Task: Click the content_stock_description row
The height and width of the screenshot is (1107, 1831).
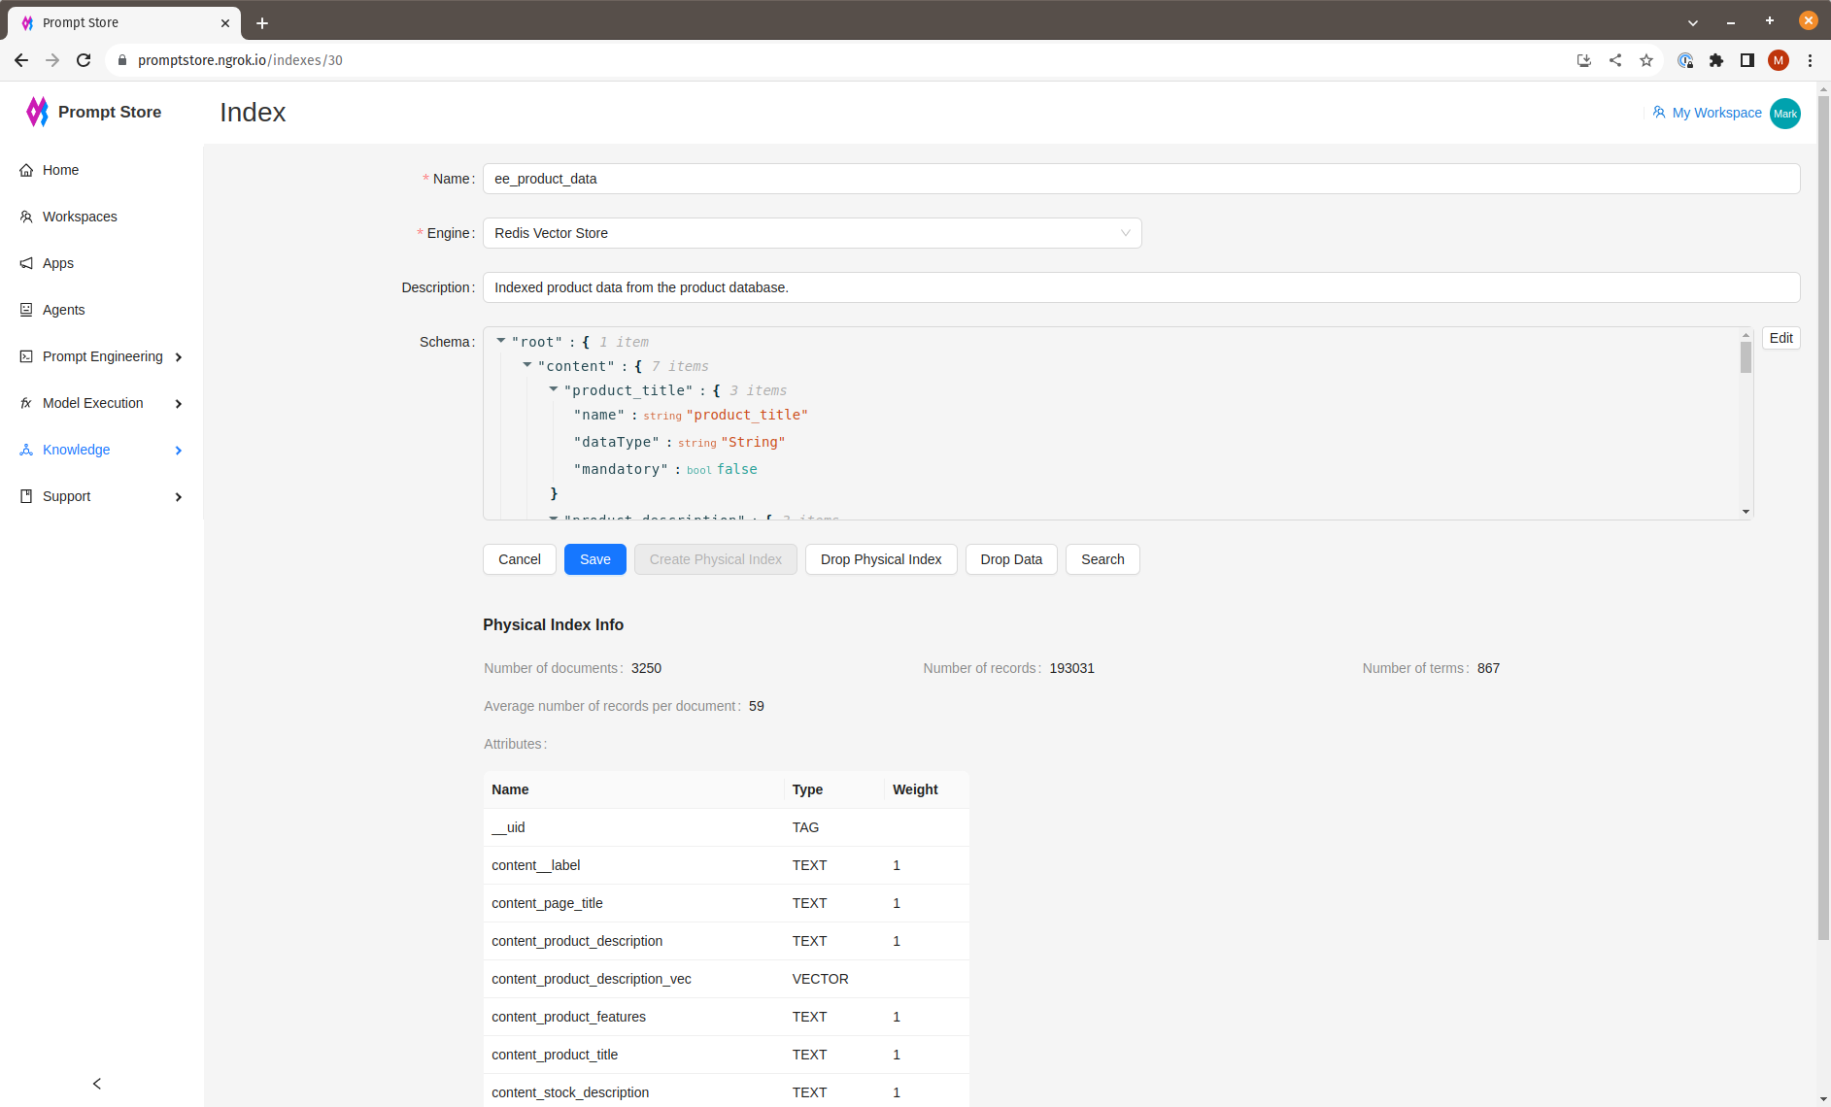Action: tap(727, 1091)
